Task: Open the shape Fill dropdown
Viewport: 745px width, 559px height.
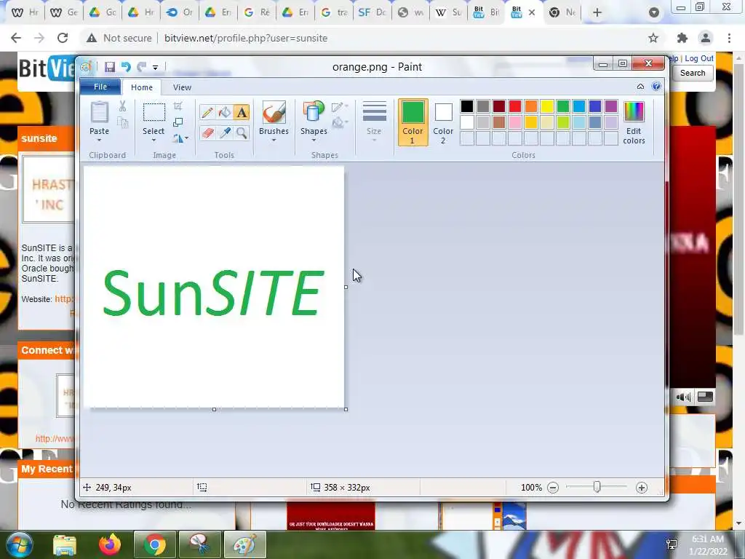Action: point(340,123)
